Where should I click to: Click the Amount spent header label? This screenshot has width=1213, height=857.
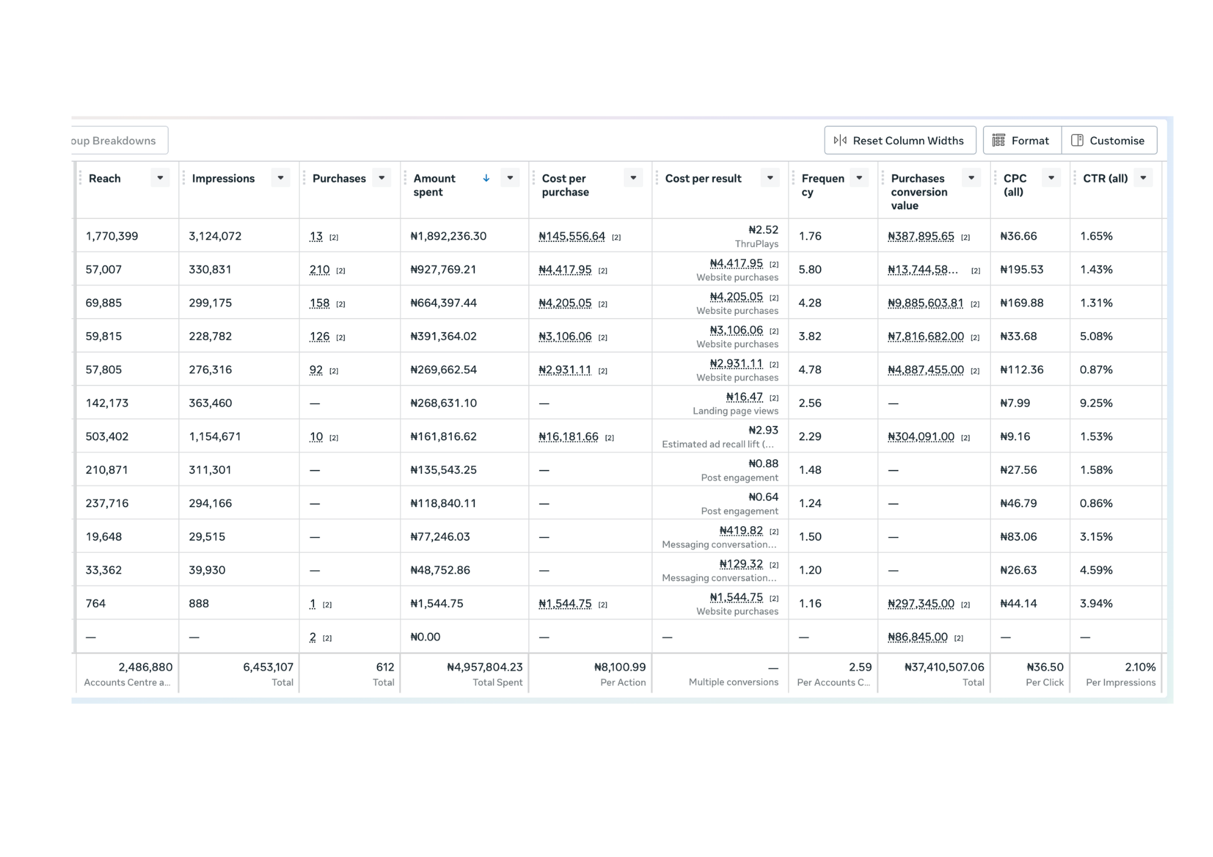click(434, 185)
